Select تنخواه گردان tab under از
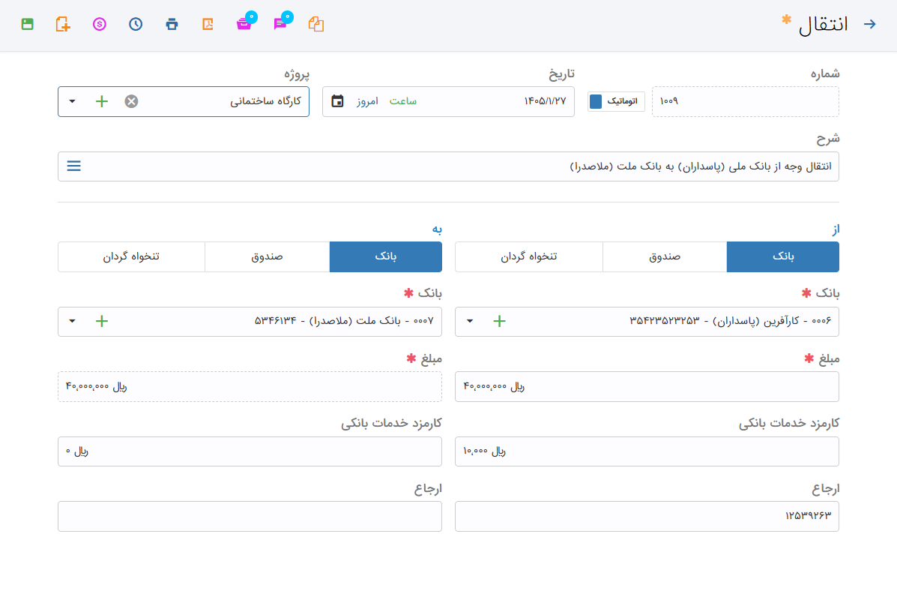This screenshot has height=600, width=897. 528,256
